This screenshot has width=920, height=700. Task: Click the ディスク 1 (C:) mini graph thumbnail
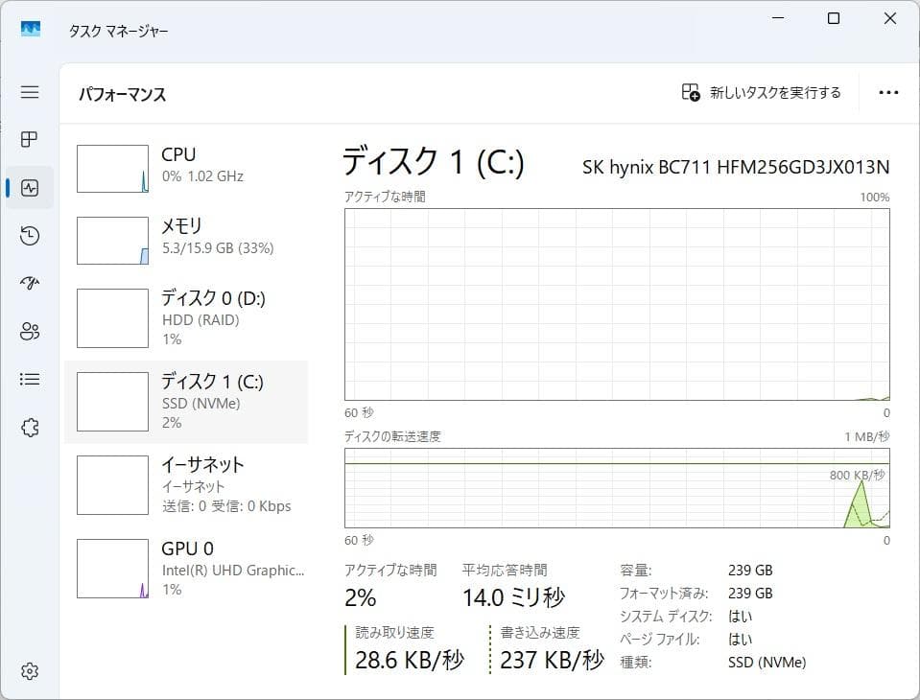(x=112, y=401)
